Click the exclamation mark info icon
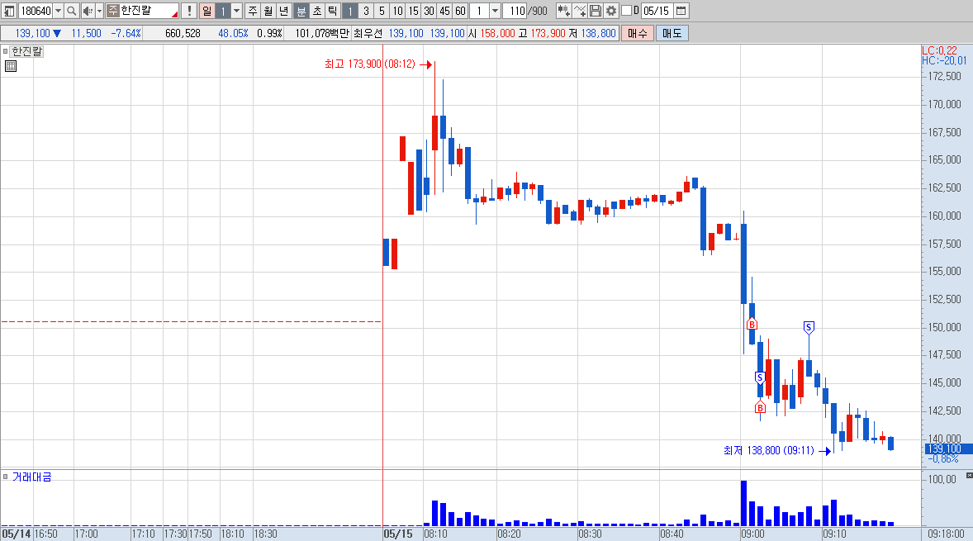The width and height of the screenshot is (973, 541). point(189,11)
